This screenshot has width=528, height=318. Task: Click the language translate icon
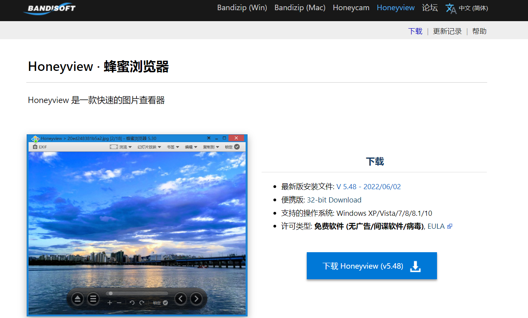(x=451, y=8)
